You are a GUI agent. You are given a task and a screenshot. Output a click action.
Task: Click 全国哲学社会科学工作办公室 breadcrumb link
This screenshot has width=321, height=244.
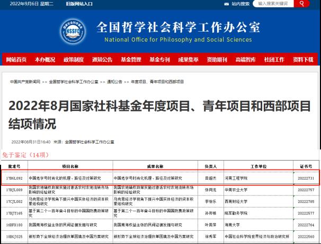click(74, 82)
